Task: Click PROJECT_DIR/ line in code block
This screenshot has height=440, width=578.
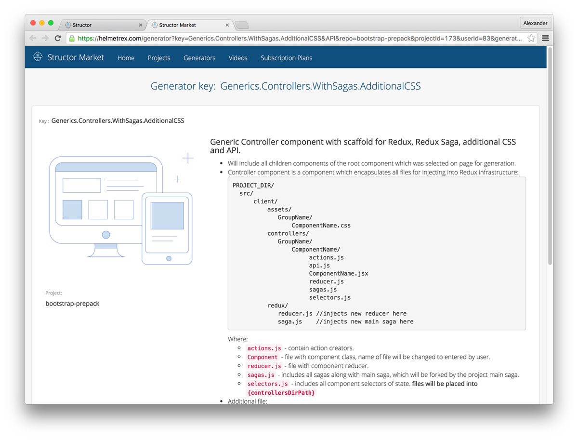Action: [253, 186]
